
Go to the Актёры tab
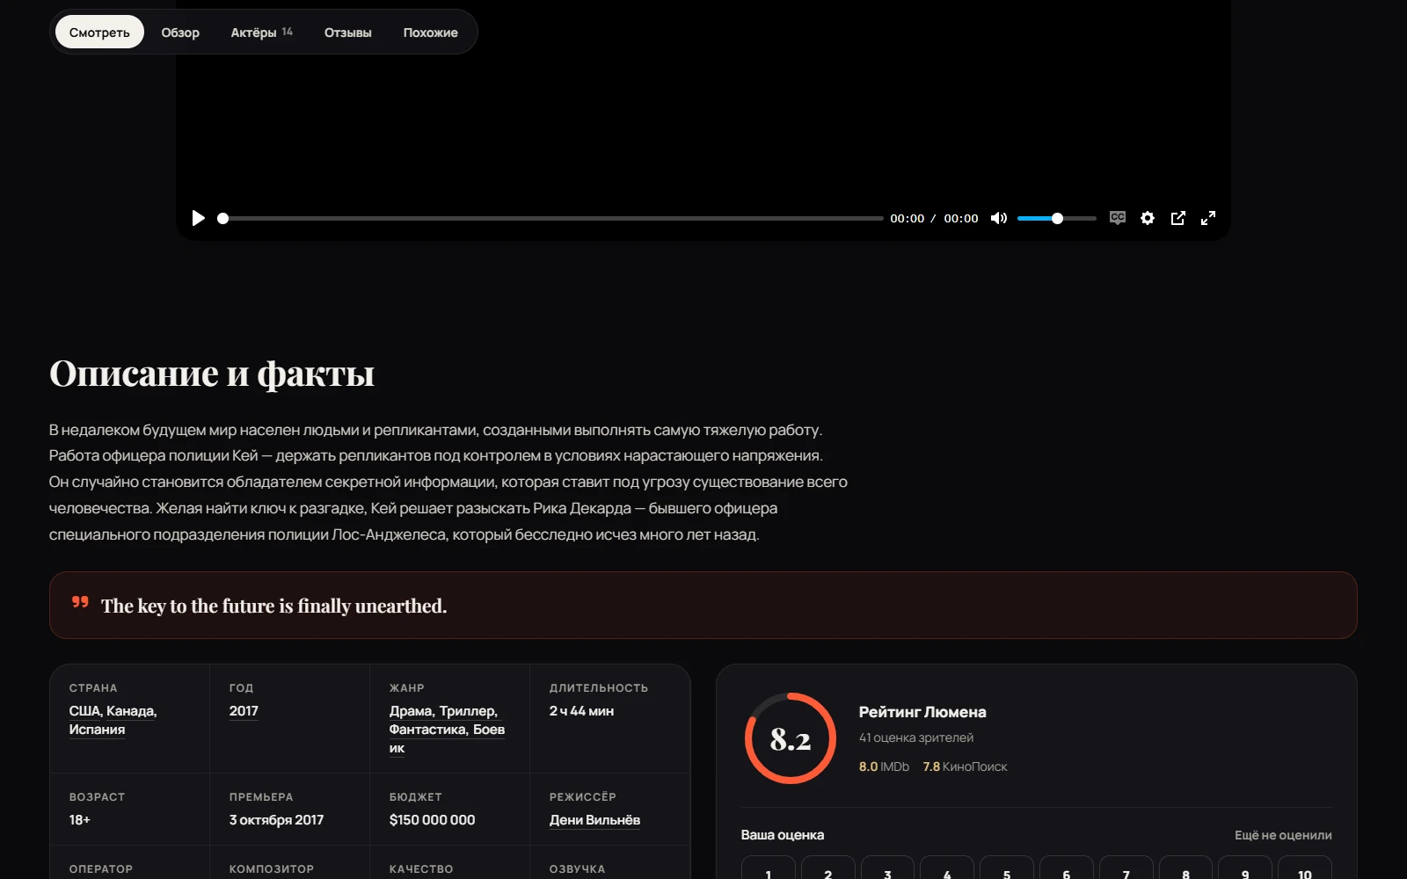[x=261, y=33]
